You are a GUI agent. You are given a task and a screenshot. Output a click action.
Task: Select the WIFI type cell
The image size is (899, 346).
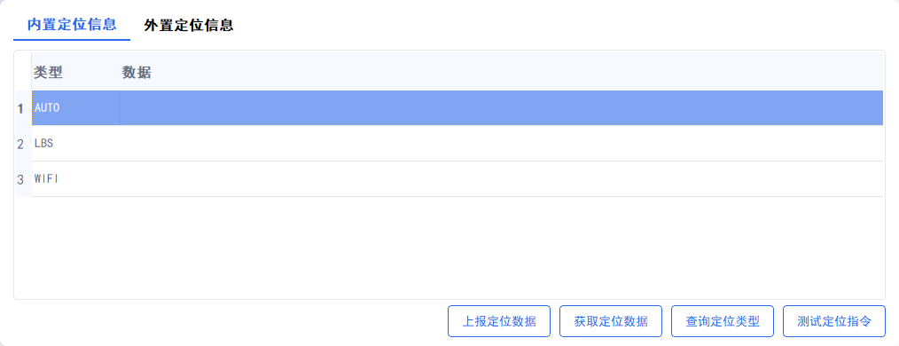click(75, 179)
